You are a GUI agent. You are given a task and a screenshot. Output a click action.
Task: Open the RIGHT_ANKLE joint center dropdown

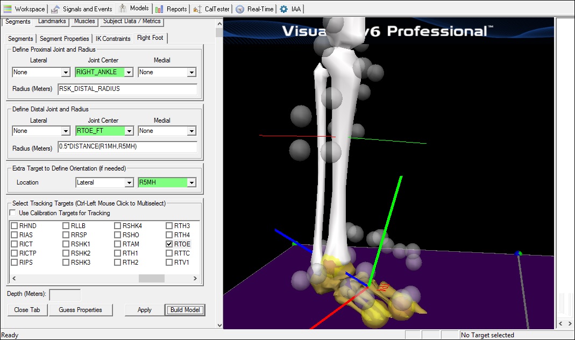(x=129, y=72)
